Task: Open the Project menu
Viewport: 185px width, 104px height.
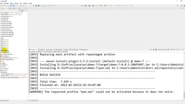Action: [x=17, y=3]
